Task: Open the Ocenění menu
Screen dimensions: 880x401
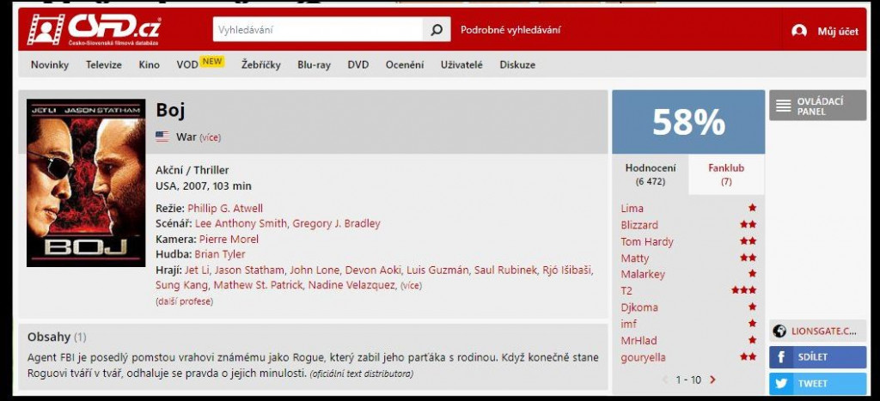Action: click(405, 64)
